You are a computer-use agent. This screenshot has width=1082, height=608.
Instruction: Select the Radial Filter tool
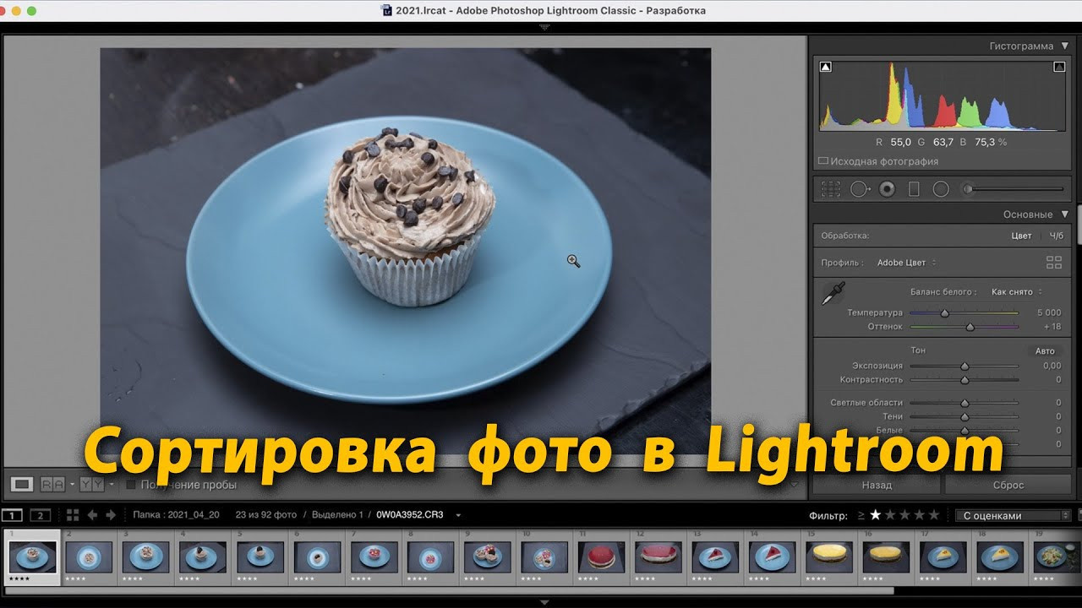tap(942, 188)
